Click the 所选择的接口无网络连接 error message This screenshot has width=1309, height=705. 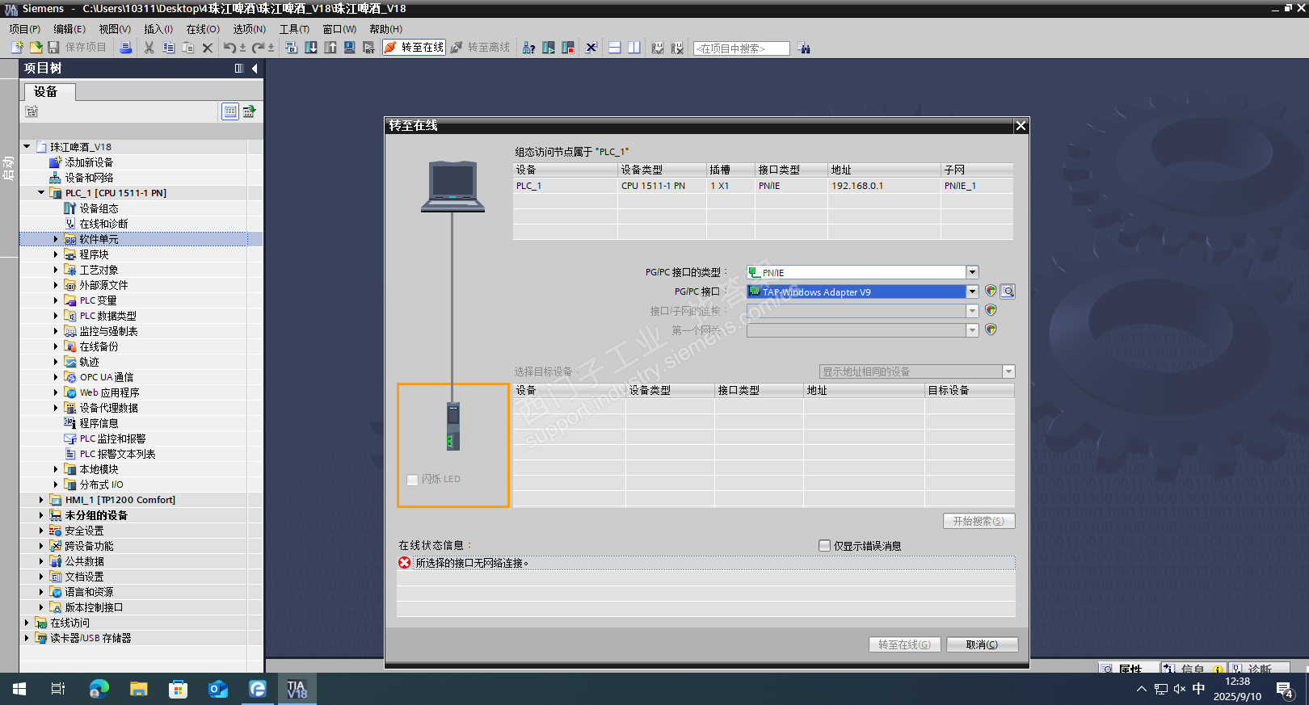pos(472,563)
